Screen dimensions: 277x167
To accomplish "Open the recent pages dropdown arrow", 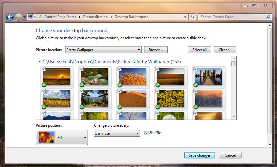I will (25, 17).
